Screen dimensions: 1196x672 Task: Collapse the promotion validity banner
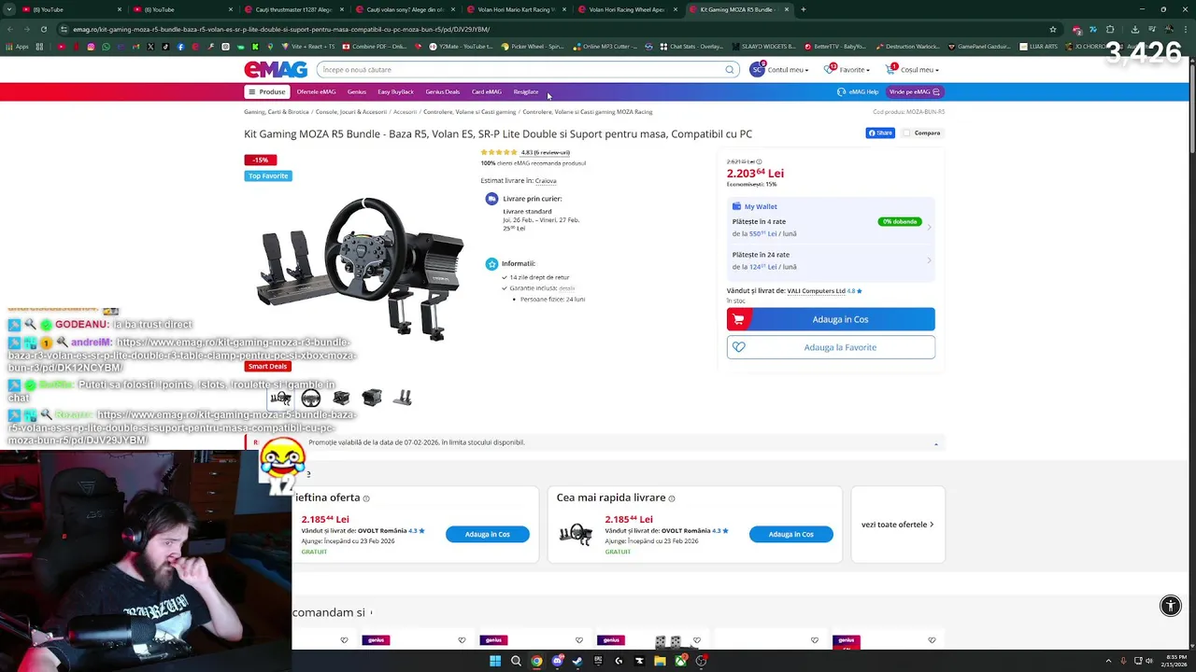[x=935, y=443]
